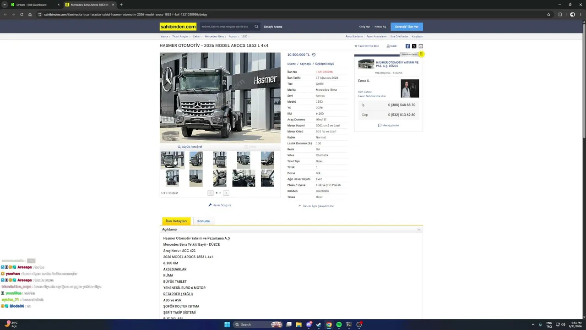Click Büyük Fotoğraf link
Image resolution: width=586 pixels, height=330 pixels.
(190, 147)
